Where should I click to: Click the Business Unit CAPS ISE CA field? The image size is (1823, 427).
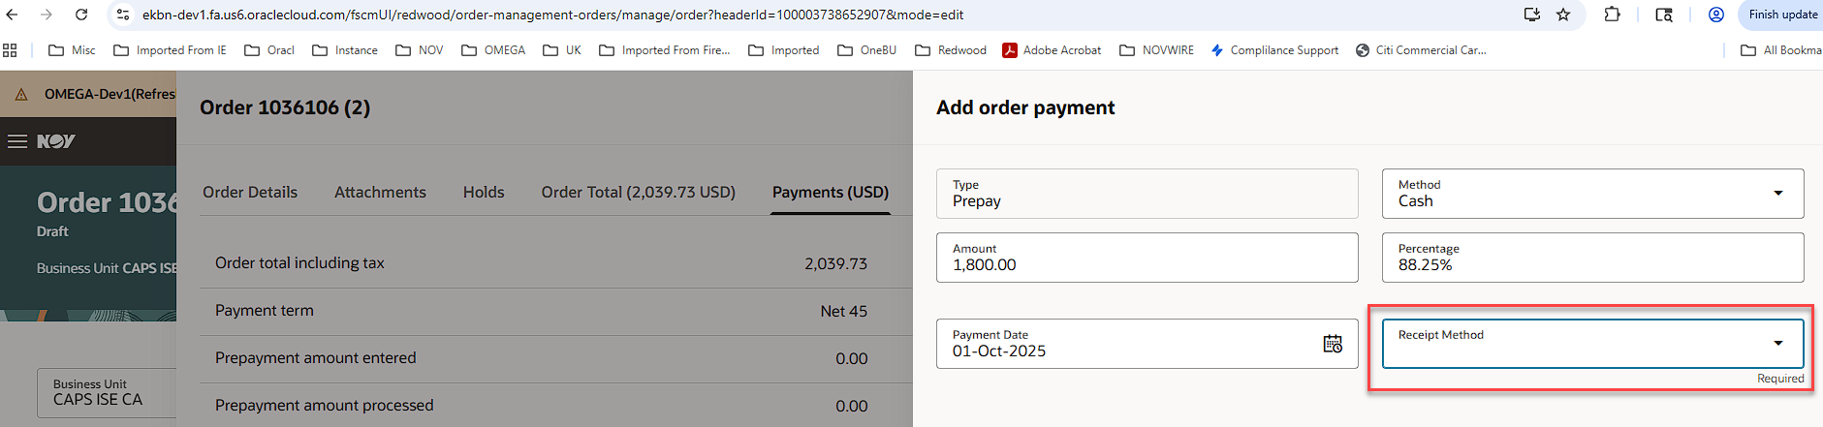click(107, 393)
